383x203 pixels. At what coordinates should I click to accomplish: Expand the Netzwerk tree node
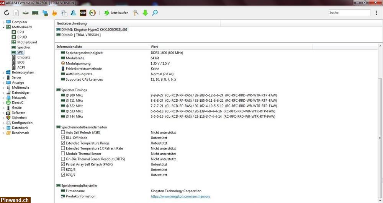point(3,98)
